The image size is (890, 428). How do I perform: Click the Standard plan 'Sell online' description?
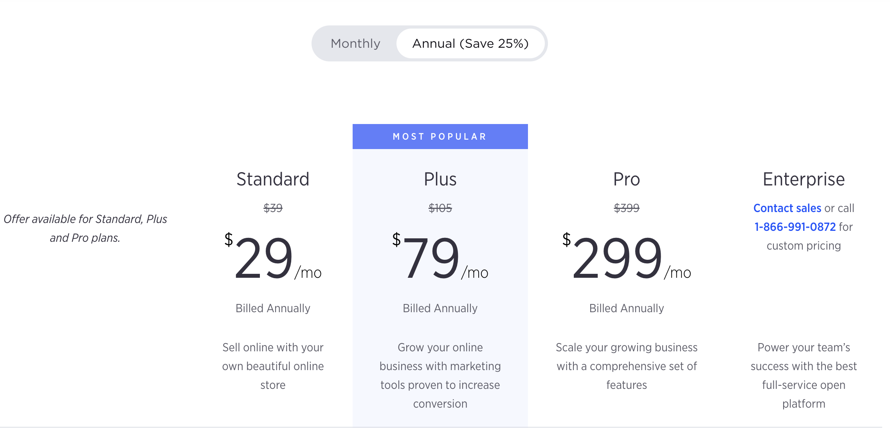(273, 366)
